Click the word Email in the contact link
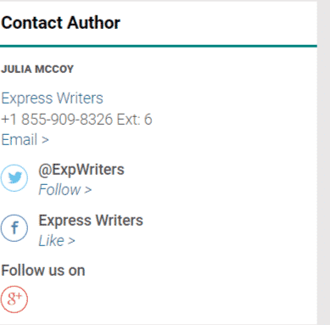The width and height of the screenshot is (330, 325). click(x=20, y=140)
